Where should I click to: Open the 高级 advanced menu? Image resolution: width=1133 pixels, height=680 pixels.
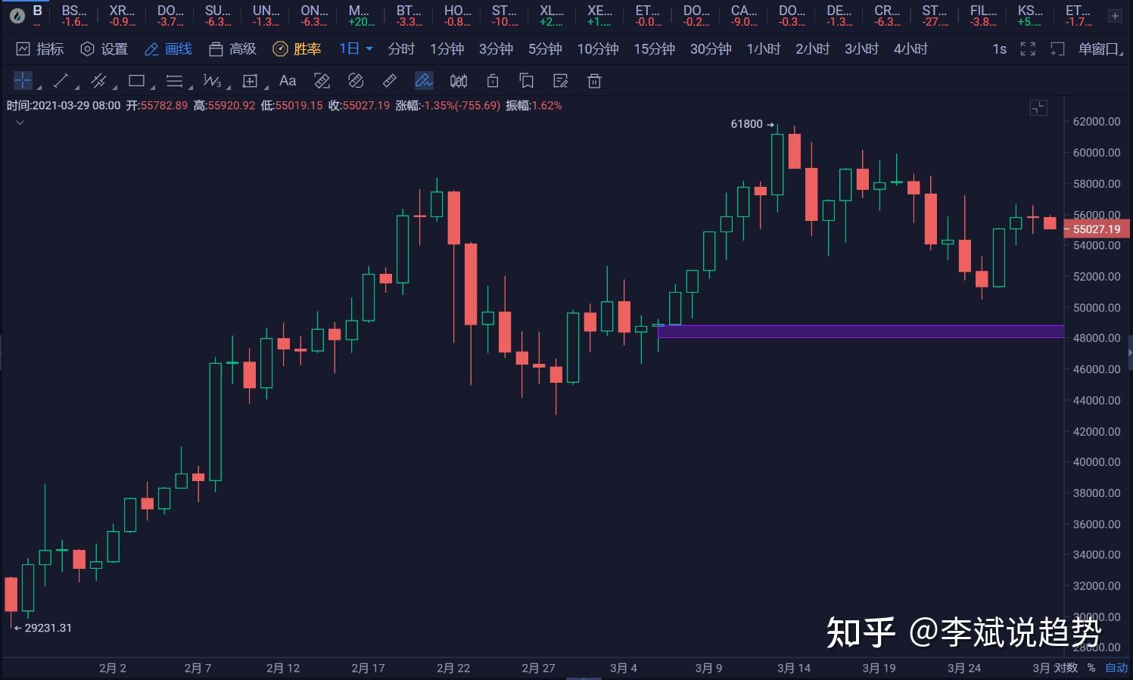[x=233, y=49]
